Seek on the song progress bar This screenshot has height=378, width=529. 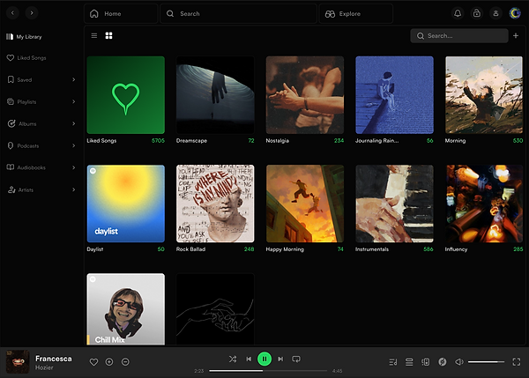coord(268,371)
